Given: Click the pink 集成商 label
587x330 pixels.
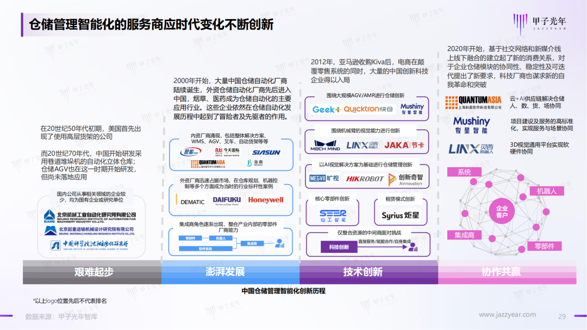Looking at the screenshot, I should pyautogui.click(x=464, y=235).
